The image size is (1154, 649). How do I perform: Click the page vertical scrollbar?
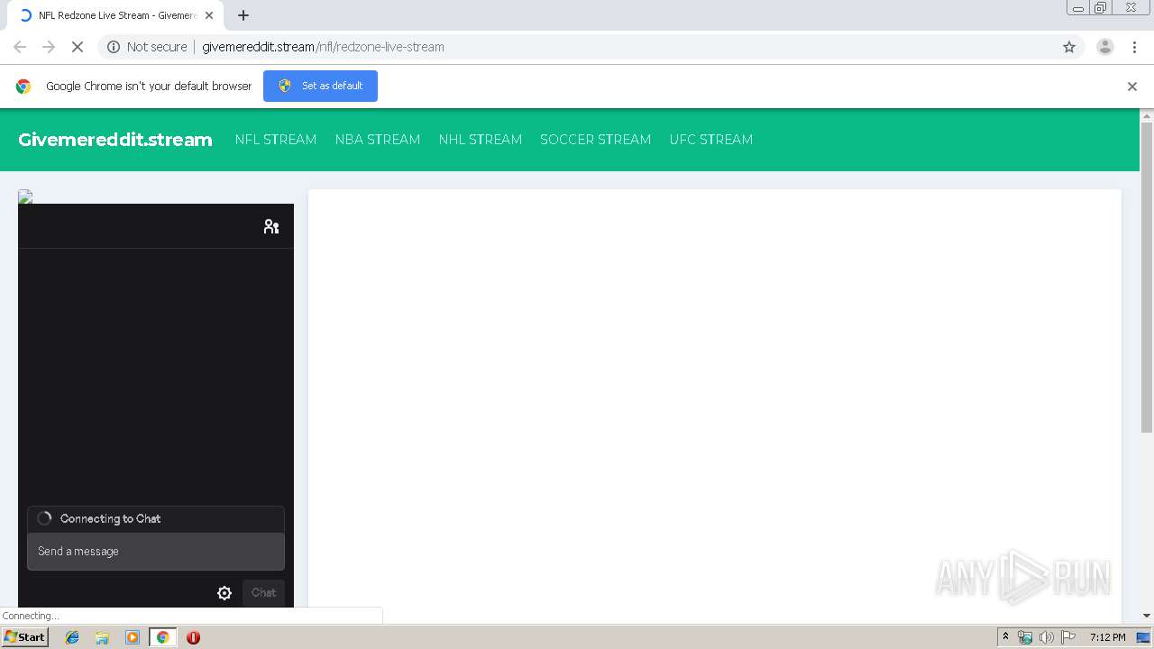[x=1147, y=279]
